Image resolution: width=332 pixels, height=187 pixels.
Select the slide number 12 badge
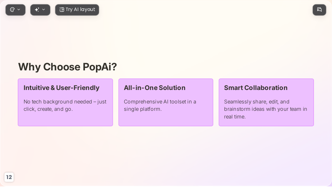9,177
